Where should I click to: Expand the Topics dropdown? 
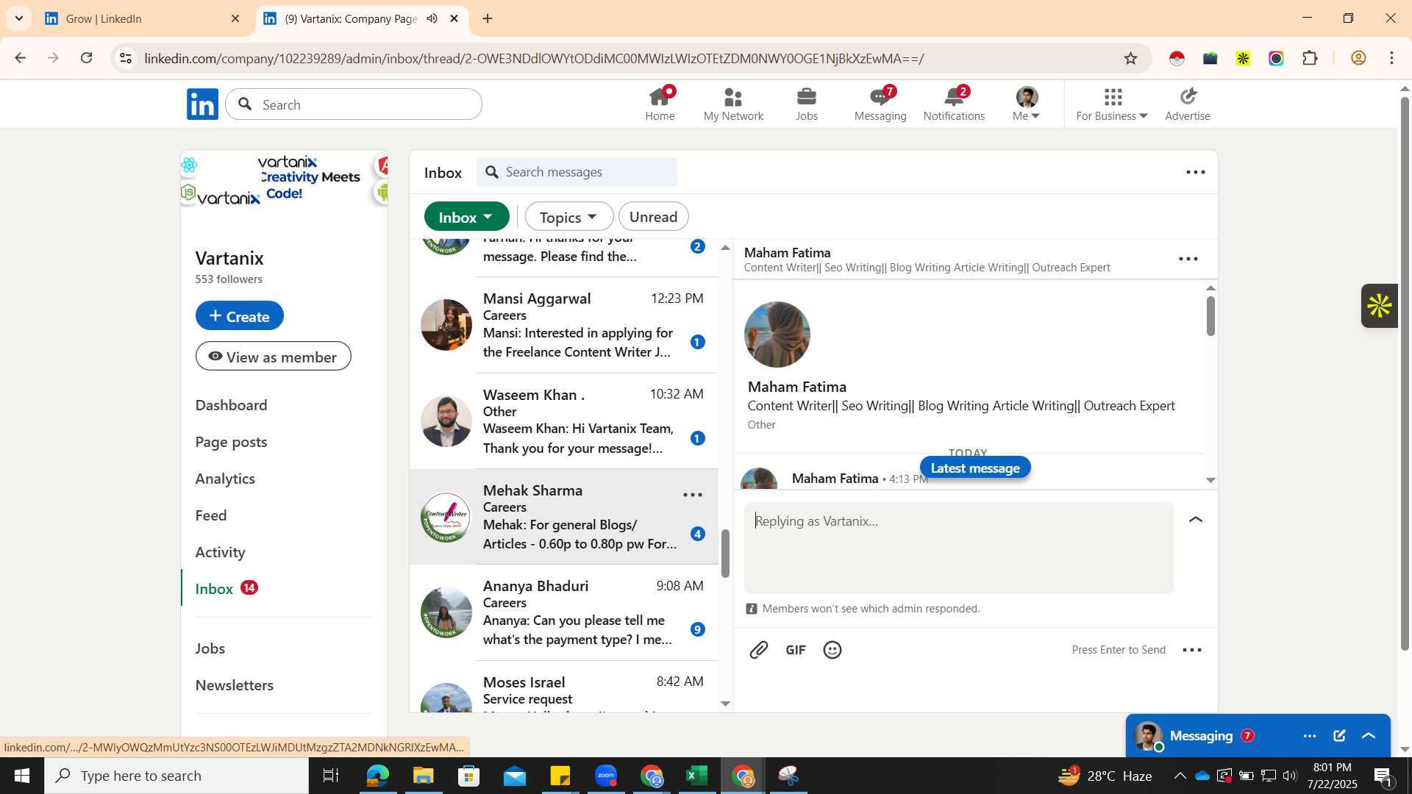(x=568, y=217)
